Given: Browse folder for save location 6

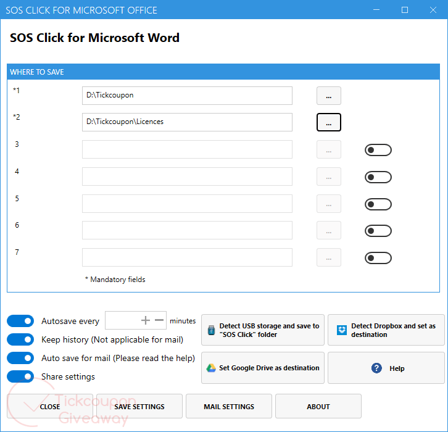Looking at the screenshot, I should click(x=328, y=230).
